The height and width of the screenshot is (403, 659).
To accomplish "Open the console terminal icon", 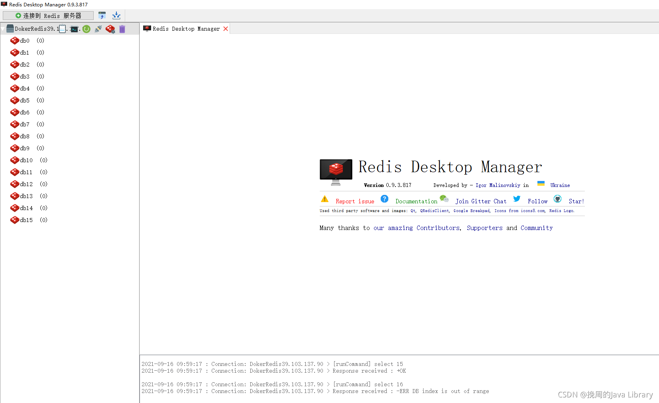I will pos(74,29).
